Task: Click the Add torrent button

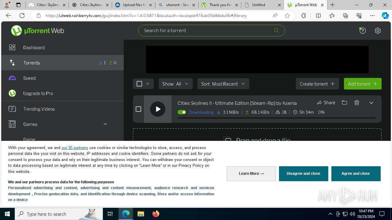Action: 363,84
